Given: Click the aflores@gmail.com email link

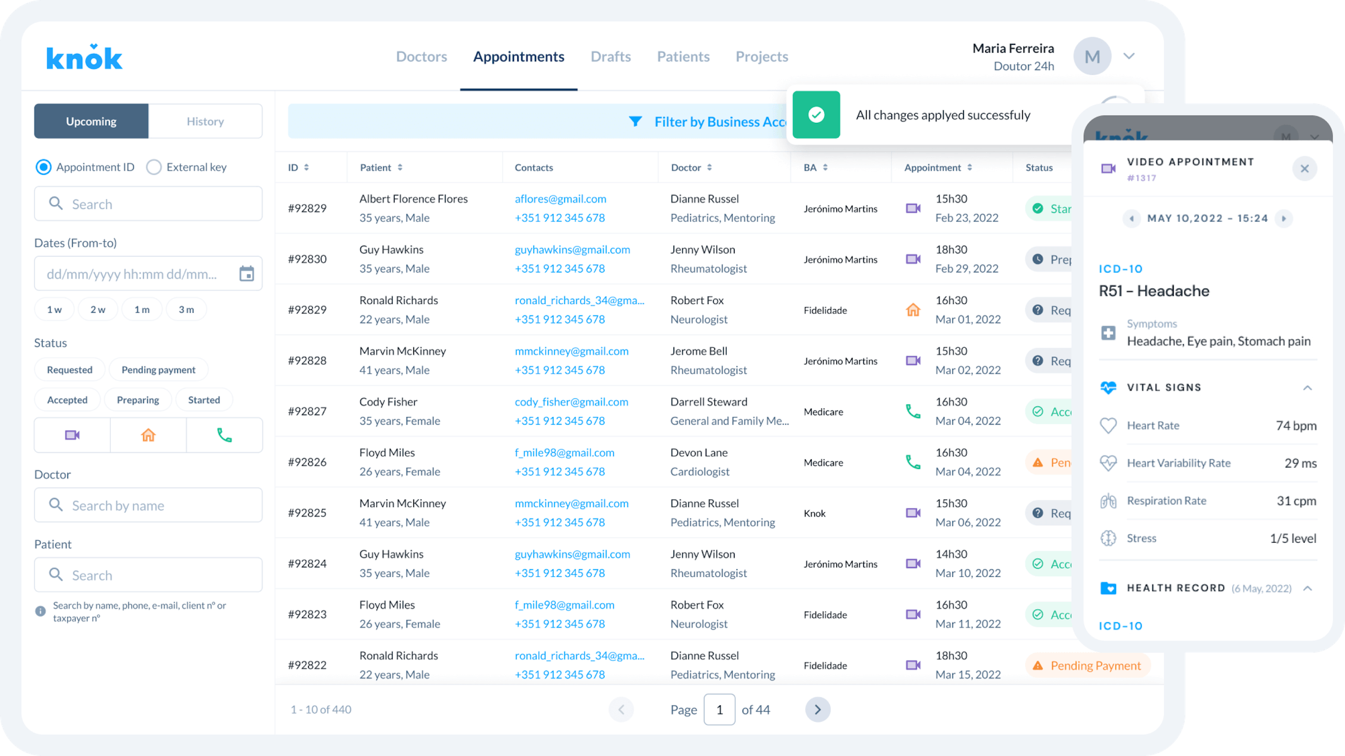Looking at the screenshot, I should pyautogui.click(x=560, y=199).
